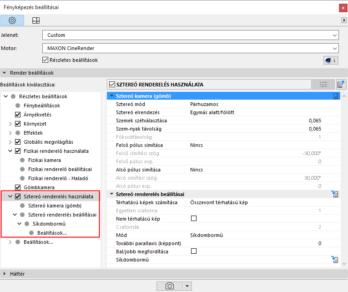Toggle Bal/jobb megfordítása checkbox

point(194,251)
